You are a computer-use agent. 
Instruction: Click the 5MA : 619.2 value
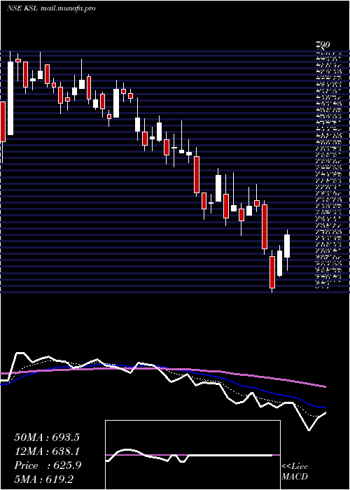(43, 479)
